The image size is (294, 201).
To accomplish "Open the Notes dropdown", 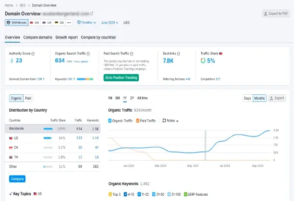I will [171, 121].
